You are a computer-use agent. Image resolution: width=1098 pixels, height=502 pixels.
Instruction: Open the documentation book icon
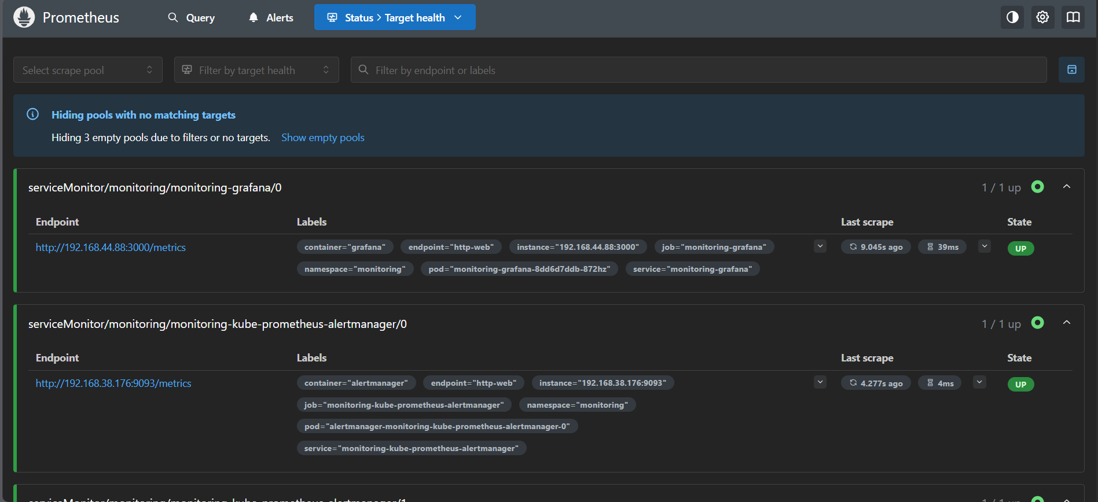tap(1073, 17)
